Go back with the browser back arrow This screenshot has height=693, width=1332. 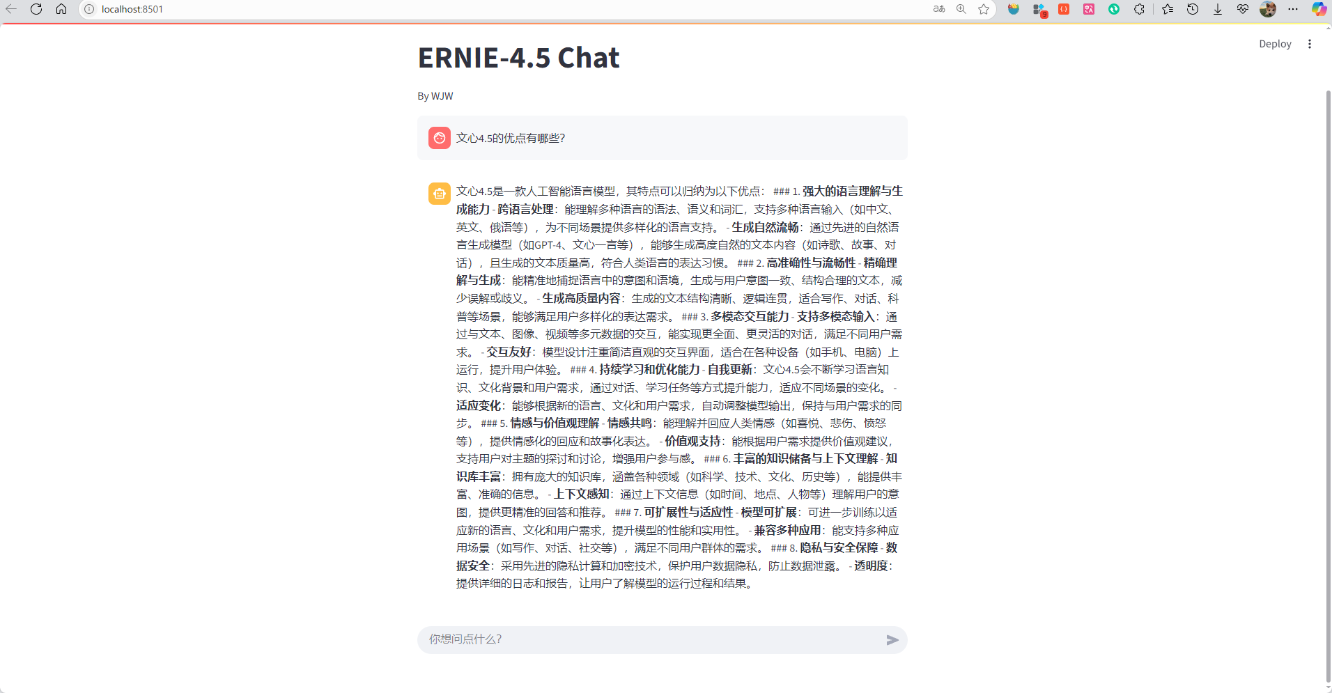11,9
